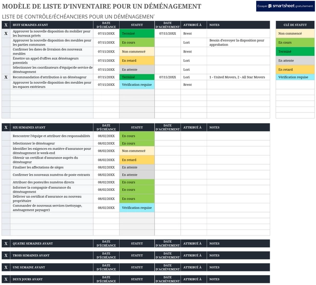This screenshot has height=285, width=316.
Task: Click 'Non commencé' status for exigences d'assurance row
Action: point(137,151)
